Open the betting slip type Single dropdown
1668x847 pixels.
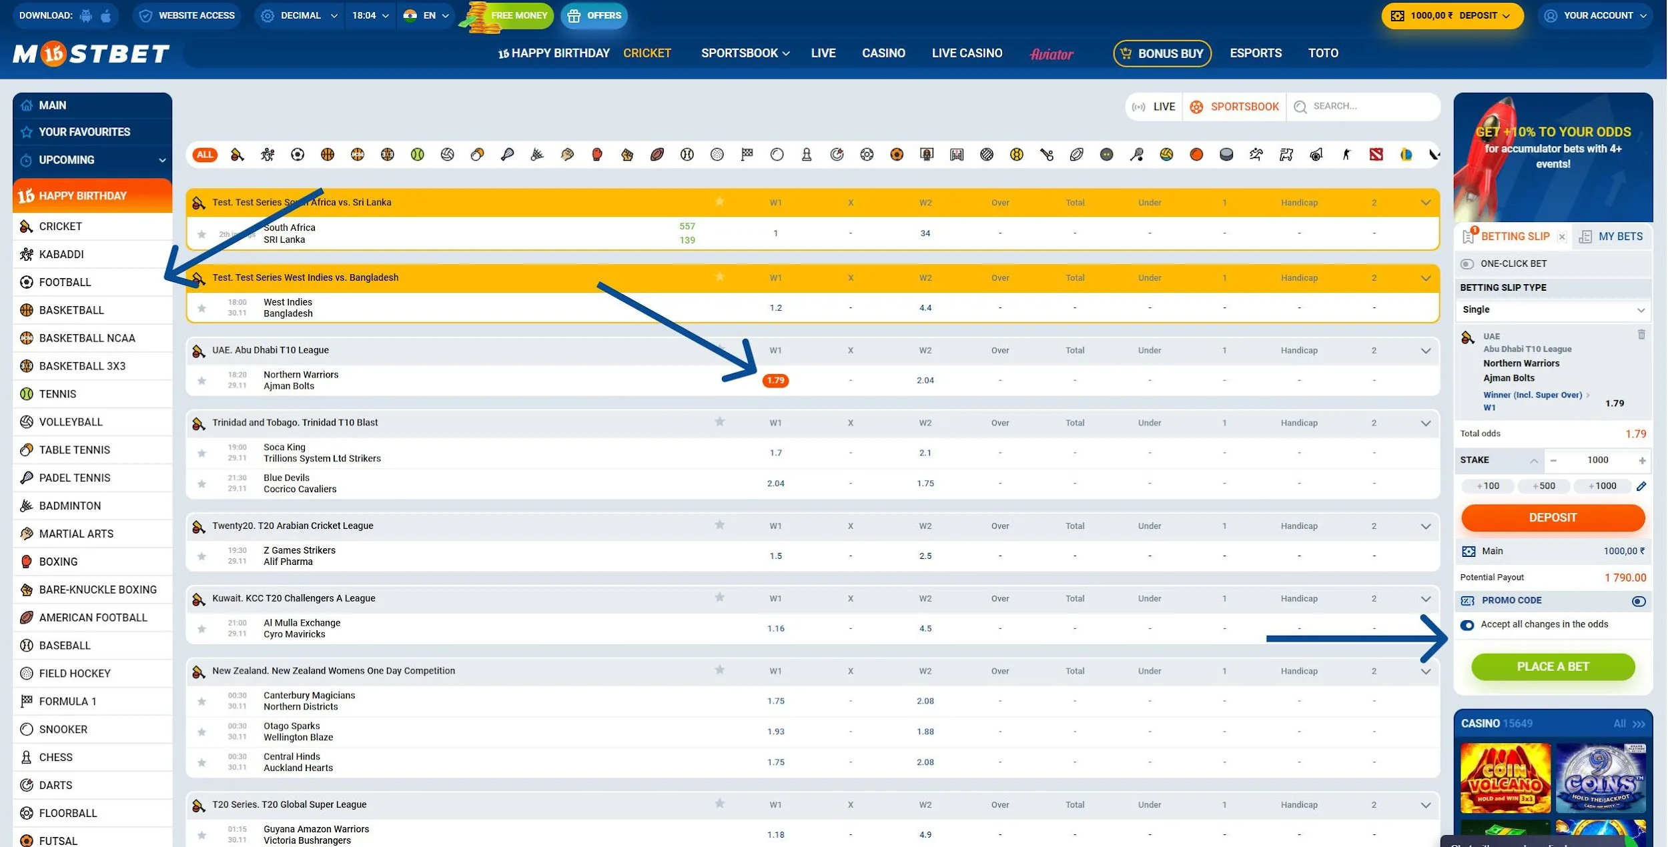tap(1553, 310)
